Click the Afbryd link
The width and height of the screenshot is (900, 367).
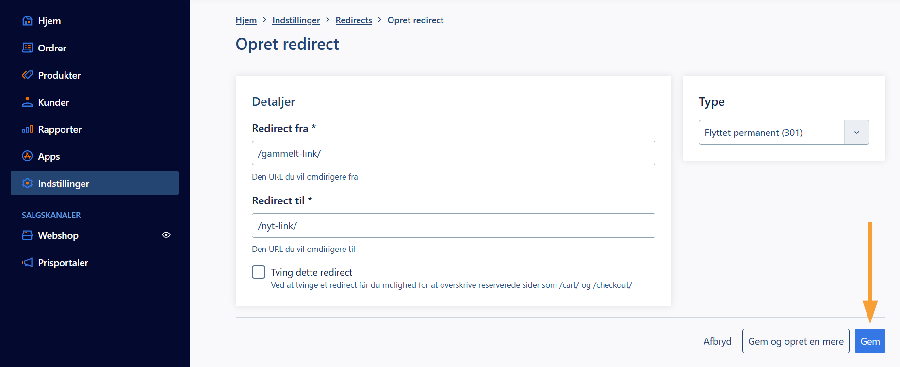[718, 341]
